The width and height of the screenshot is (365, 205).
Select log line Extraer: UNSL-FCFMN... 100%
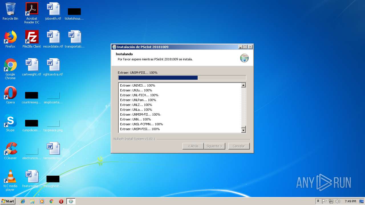click(141, 124)
